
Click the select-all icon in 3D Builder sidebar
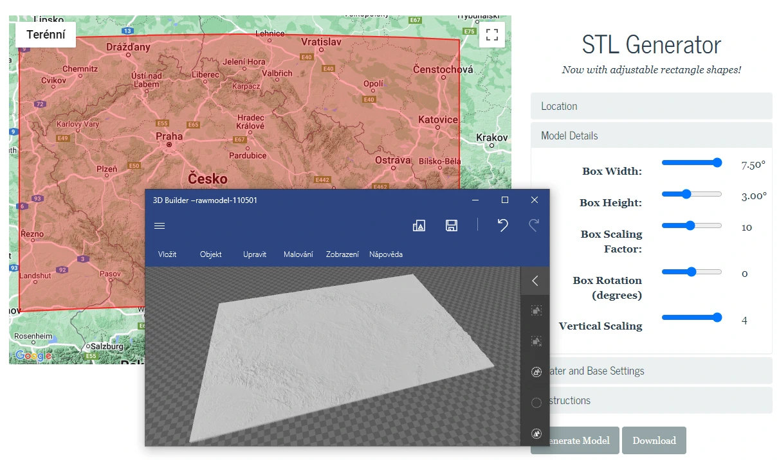(536, 310)
